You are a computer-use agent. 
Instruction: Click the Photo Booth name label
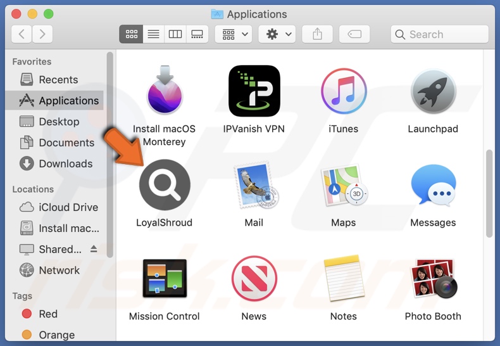[433, 316]
